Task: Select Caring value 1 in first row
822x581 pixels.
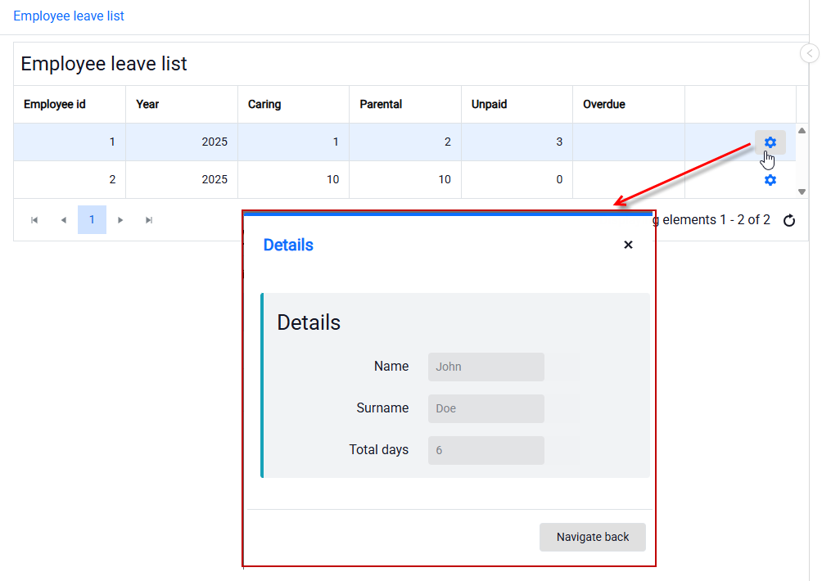Action: 294,142
